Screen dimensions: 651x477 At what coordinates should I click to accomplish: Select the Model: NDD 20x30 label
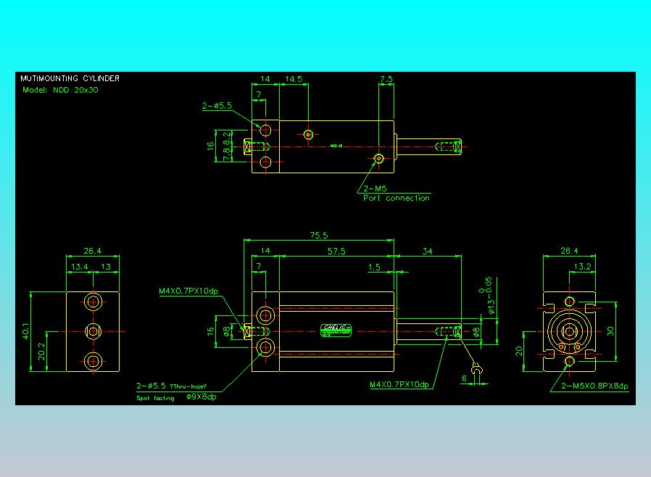pyautogui.click(x=60, y=90)
